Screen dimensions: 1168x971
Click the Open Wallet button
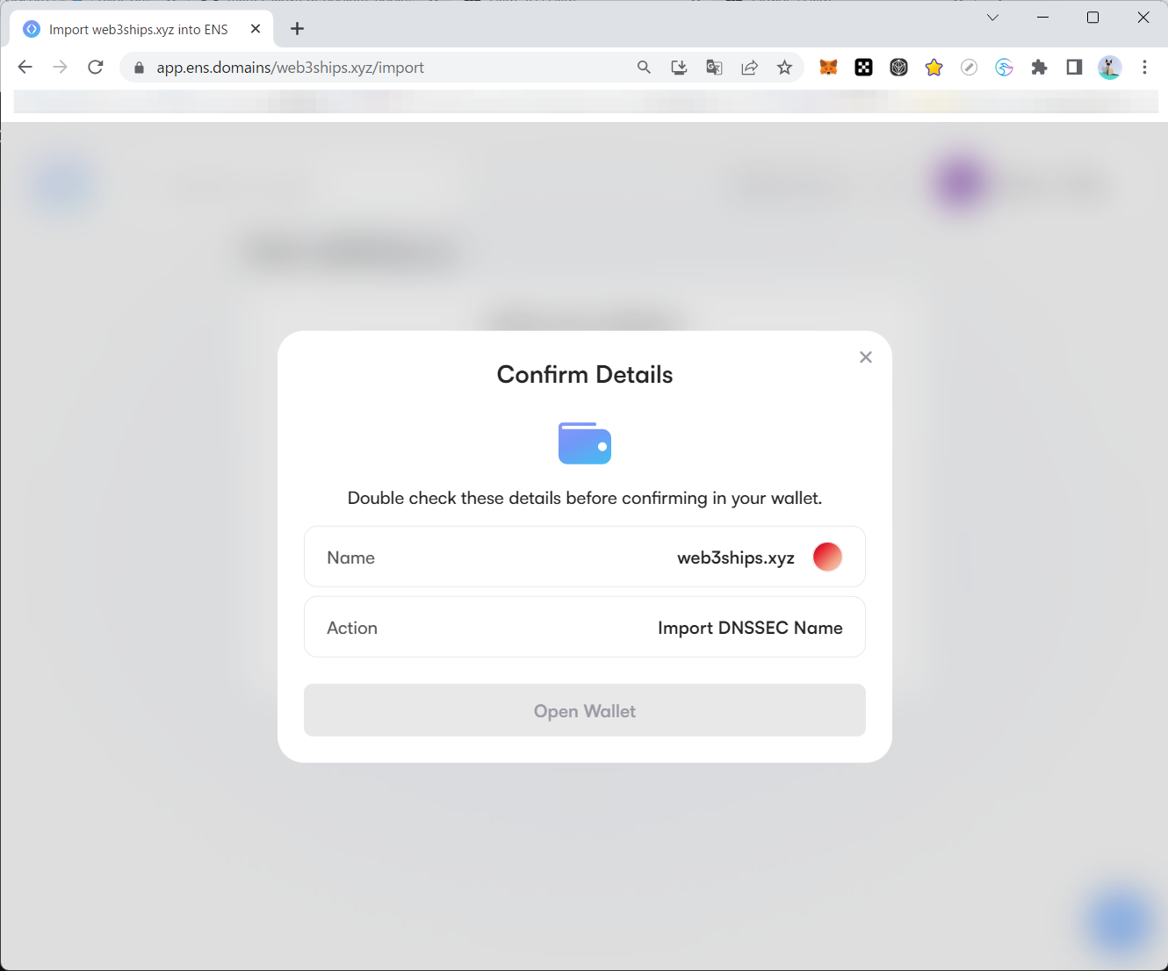[584, 710]
